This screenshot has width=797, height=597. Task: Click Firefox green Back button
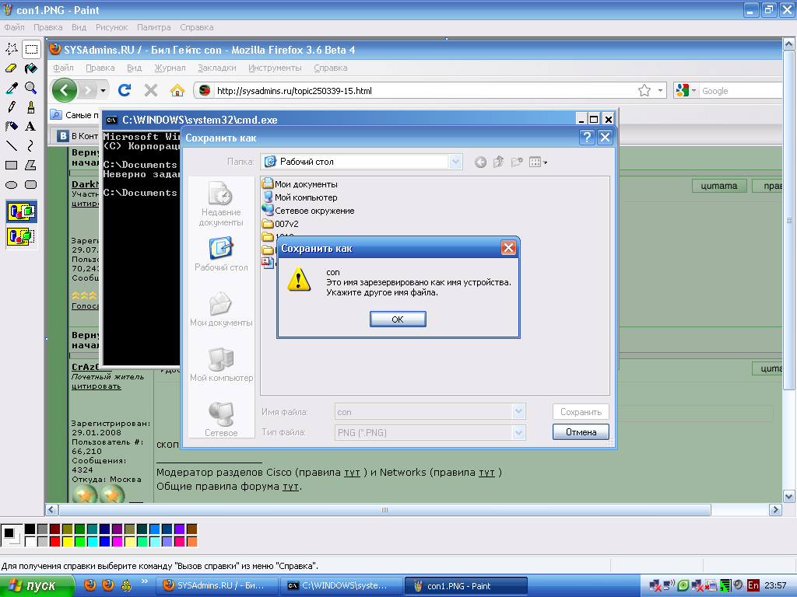point(65,90)
